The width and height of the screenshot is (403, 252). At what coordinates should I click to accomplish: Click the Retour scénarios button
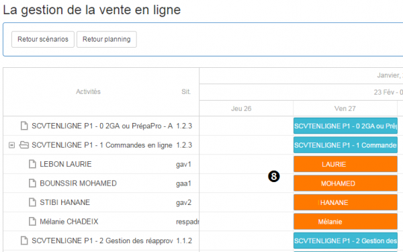43,40
